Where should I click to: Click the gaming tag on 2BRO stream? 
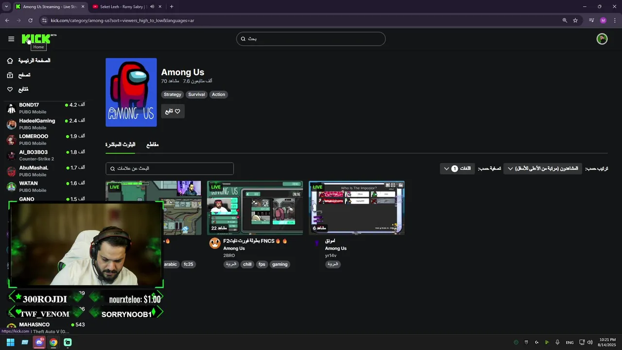280,264
